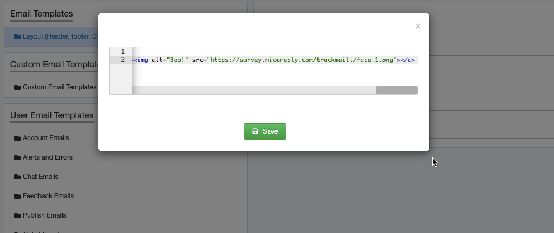The height and width of the screenshot is (233, 554).
Task: Click the closing </a> tag in code
Action: 408,60
